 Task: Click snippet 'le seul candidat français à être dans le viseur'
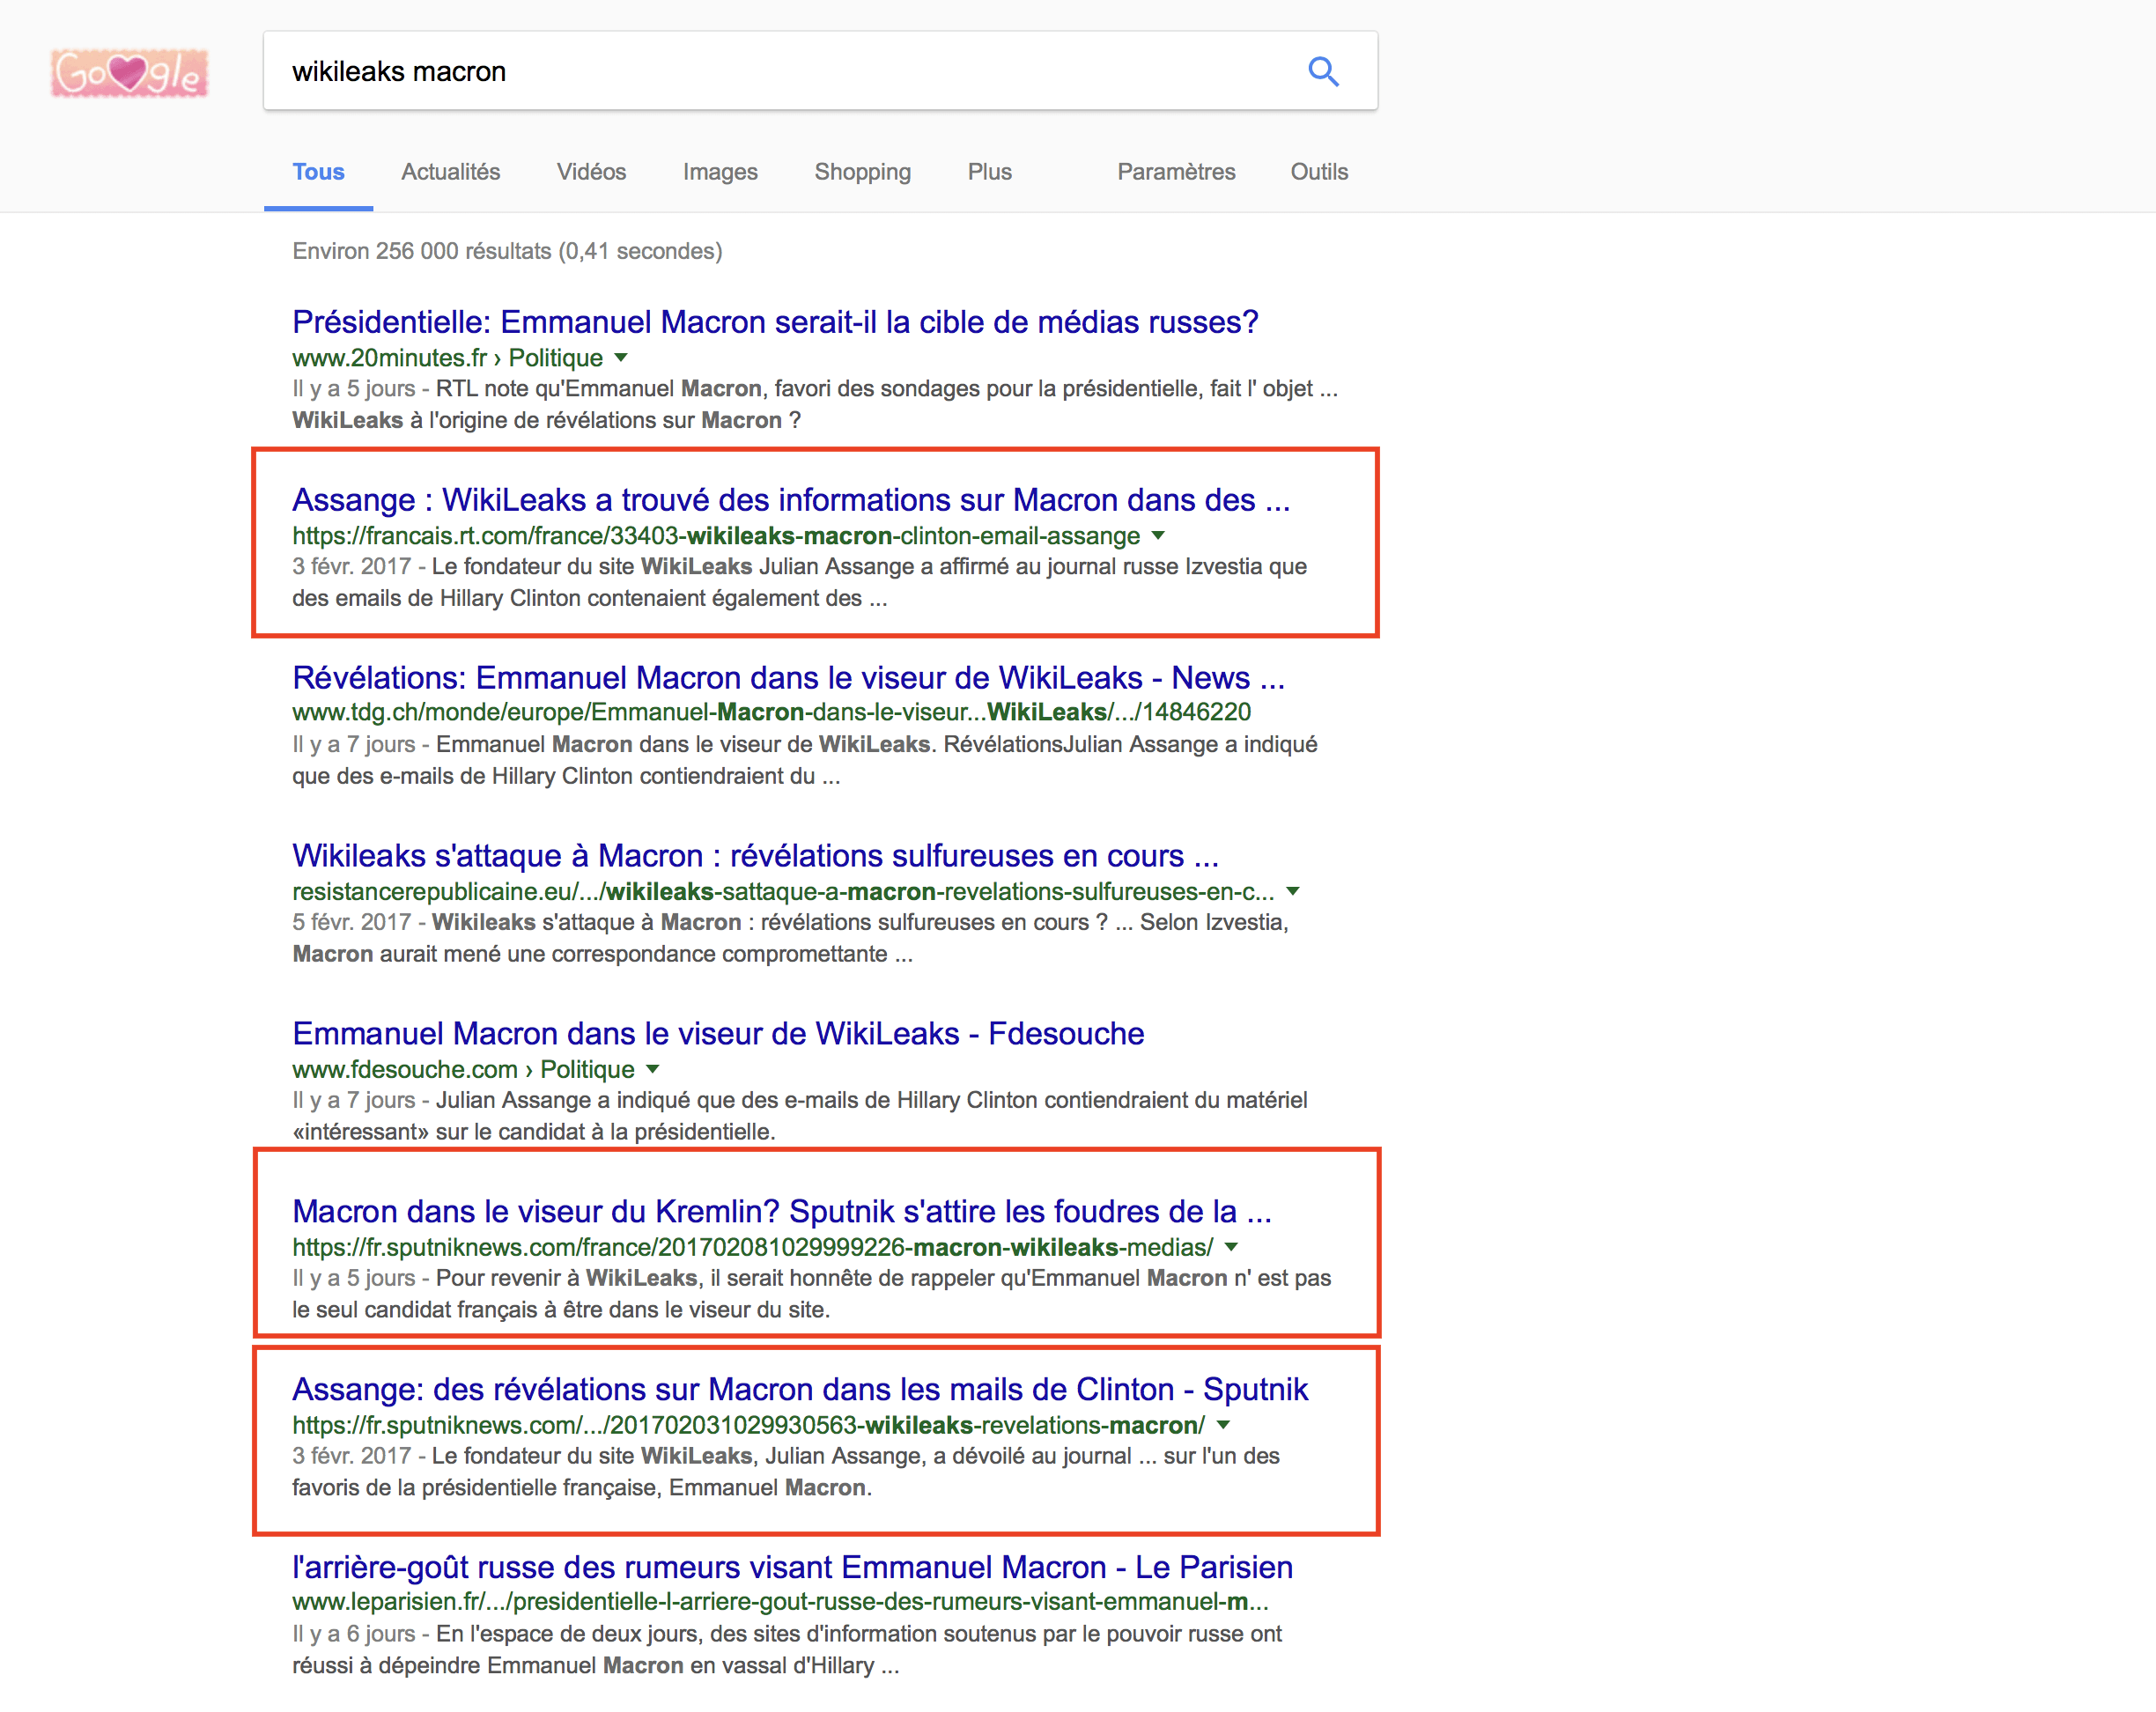point(561,1310)
